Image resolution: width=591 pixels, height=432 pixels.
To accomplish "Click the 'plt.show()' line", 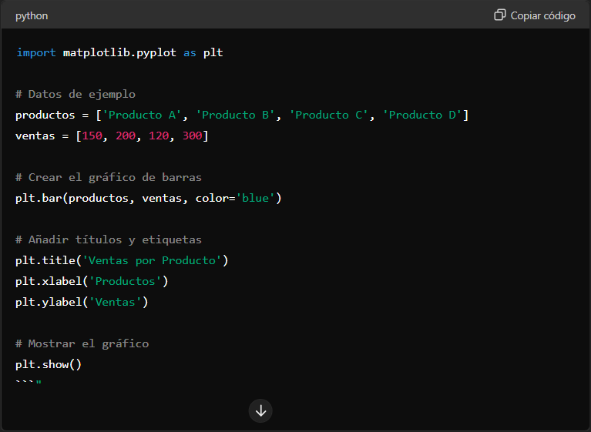I will coord(49,364).
